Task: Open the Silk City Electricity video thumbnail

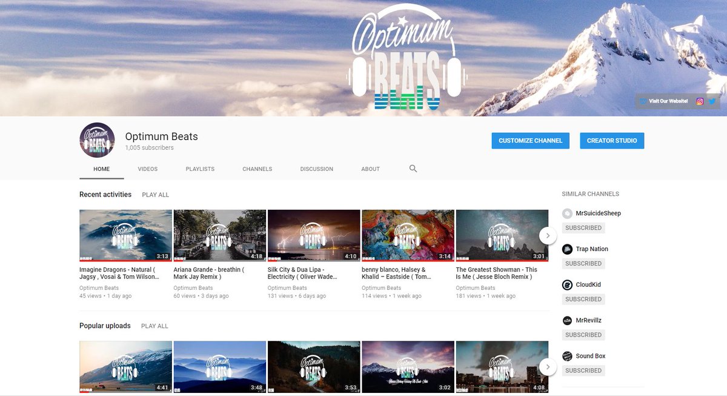Action: 314,235
